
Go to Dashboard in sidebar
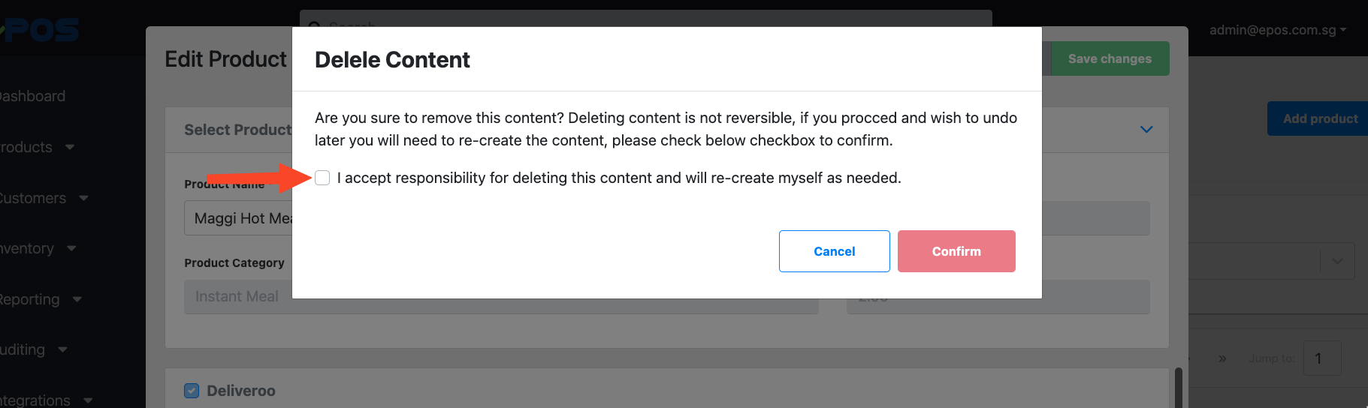(32, 96)
